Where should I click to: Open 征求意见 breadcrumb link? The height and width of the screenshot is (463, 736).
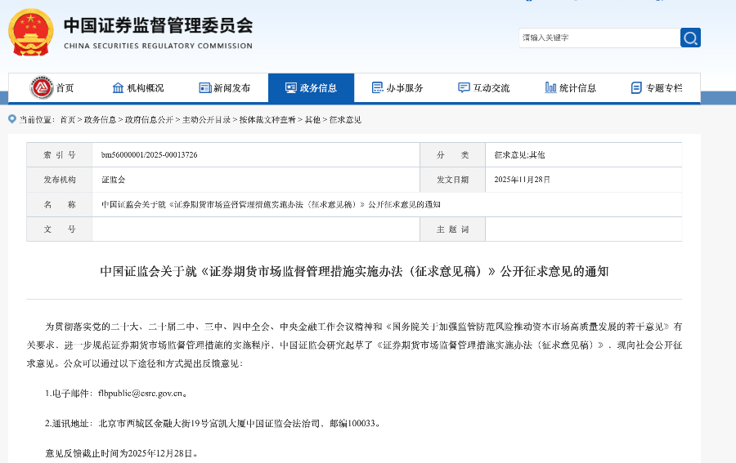[345, 120]
